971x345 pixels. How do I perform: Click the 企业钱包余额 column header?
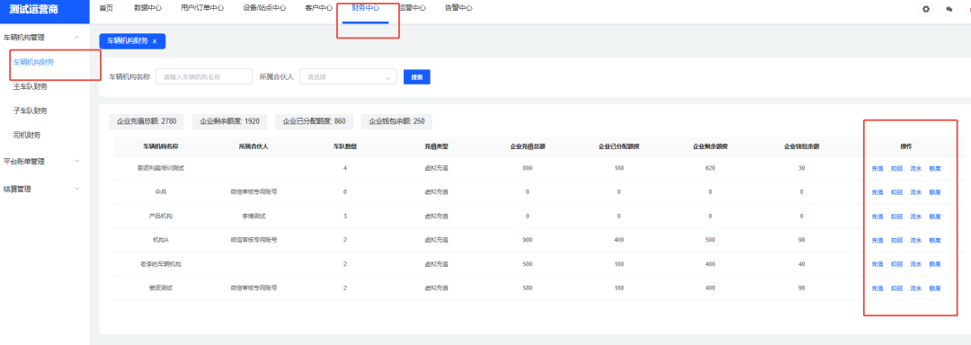[801, 146]
